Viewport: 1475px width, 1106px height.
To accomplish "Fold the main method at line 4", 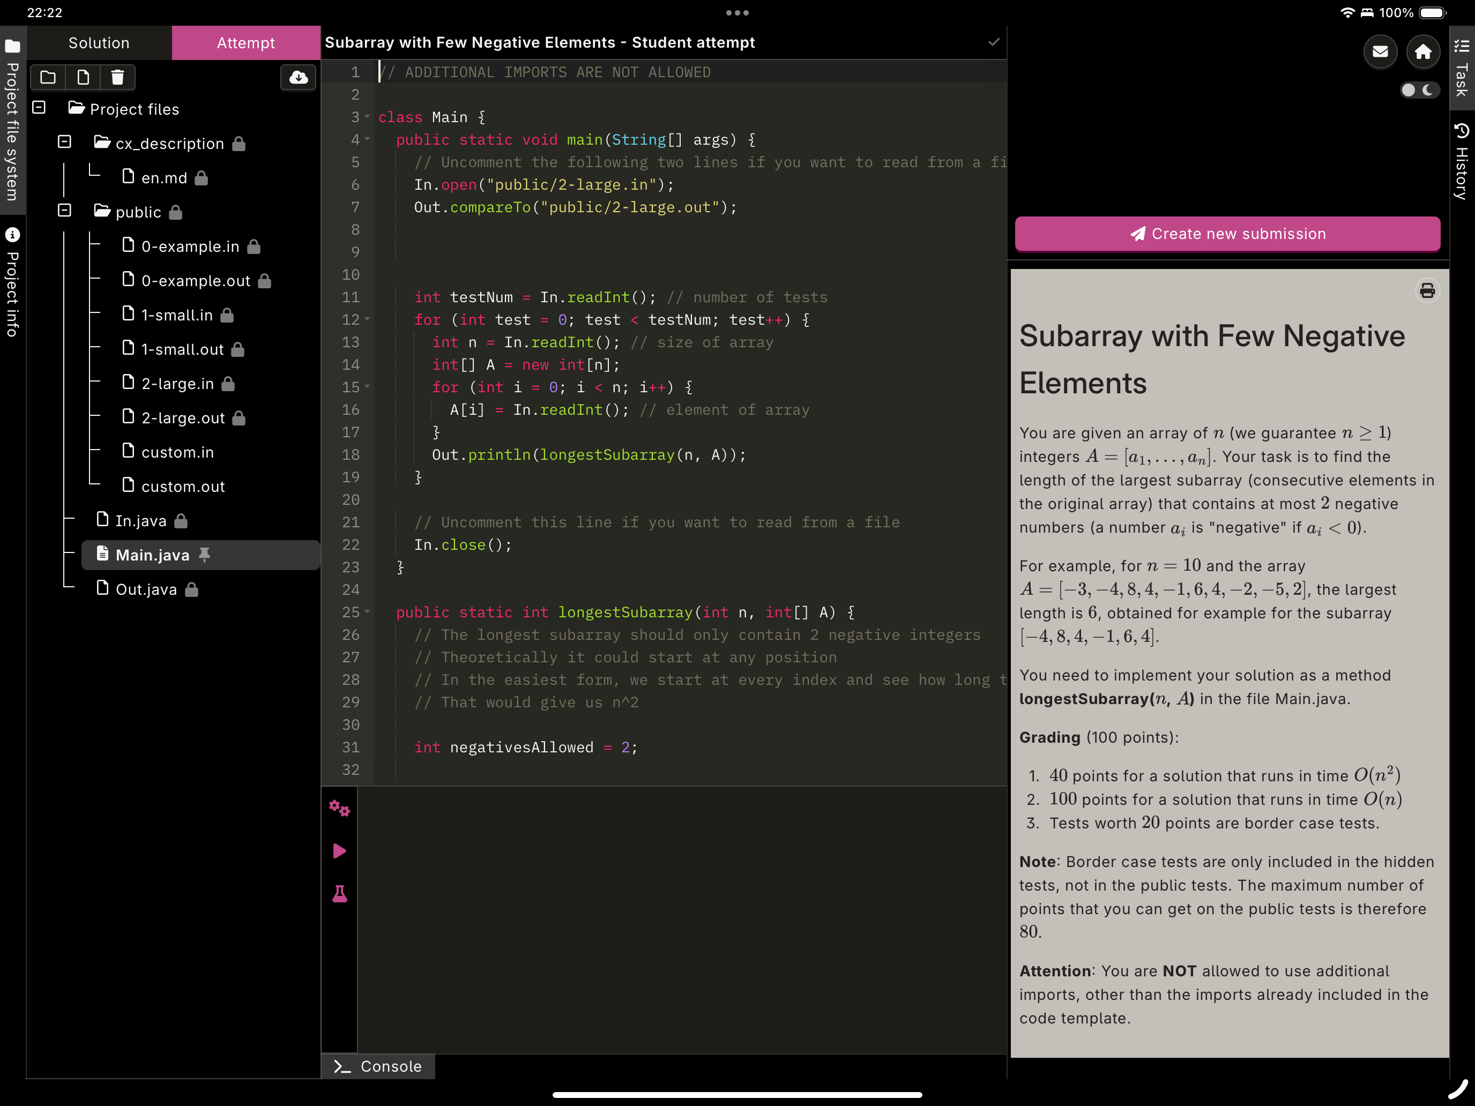I will (367, 139).
